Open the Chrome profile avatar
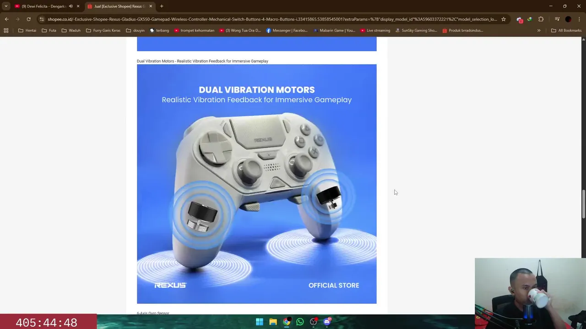 click(x=568, y=19)
